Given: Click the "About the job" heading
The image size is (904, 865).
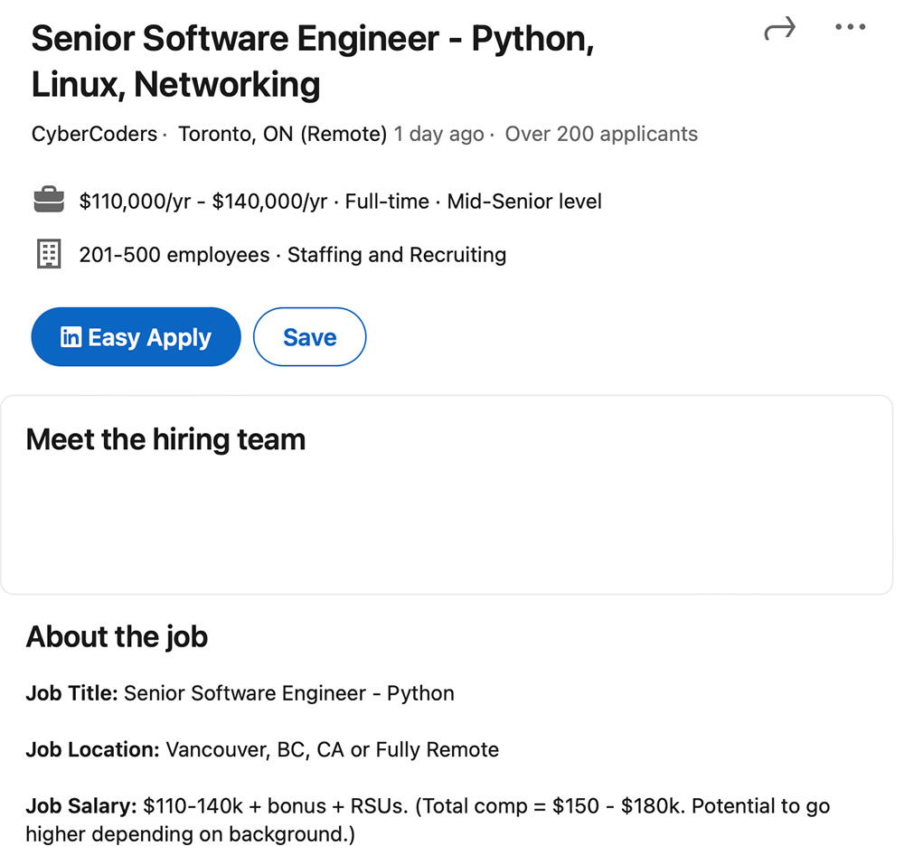Looking at the screenshot, I should [x=117, y=636].
